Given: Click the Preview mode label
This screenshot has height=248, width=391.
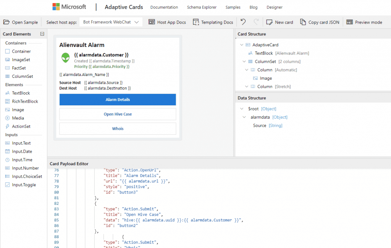Looking at the screenshot, I should [x=368, y=22].
